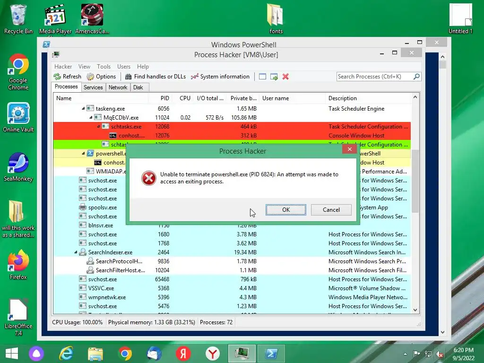Click Cancel in the error dialog
The image size is (484, 363).
pos(331,210)
